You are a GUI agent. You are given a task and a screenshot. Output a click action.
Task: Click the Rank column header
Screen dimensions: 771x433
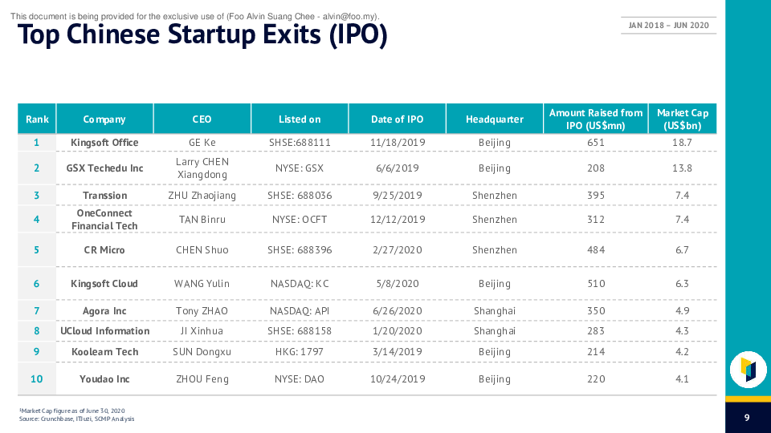[x=37, y=119]
